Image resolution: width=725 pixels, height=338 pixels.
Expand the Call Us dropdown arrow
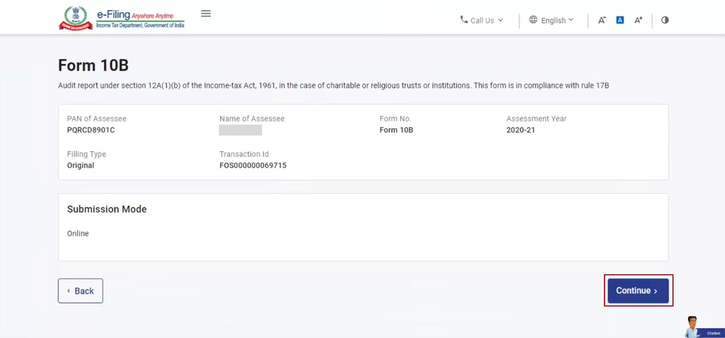click(x=501, y=20)
